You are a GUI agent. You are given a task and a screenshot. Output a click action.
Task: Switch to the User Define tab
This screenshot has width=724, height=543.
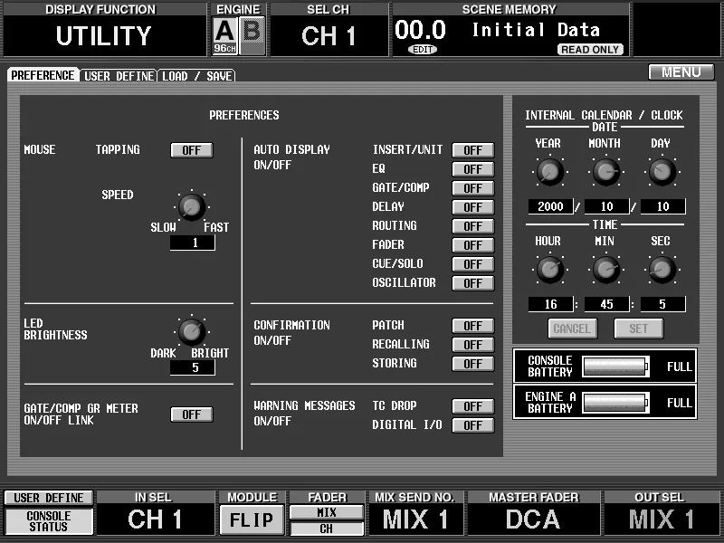click(119, 76)
